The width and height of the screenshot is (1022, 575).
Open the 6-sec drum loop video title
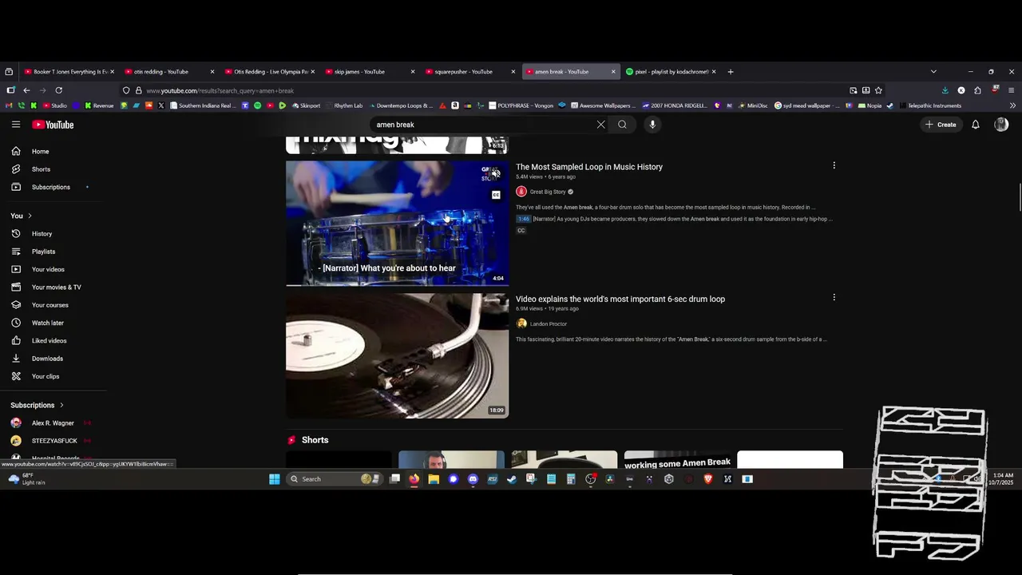coord(620,299)
